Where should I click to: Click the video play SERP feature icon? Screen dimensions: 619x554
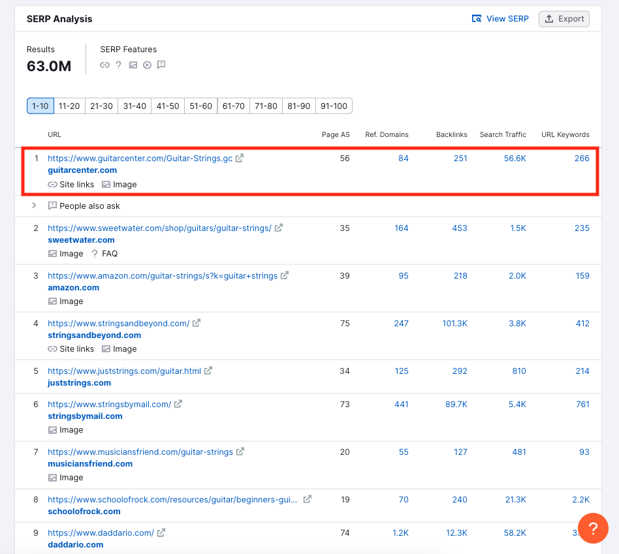pyautogui.click(x=148, y=65)
